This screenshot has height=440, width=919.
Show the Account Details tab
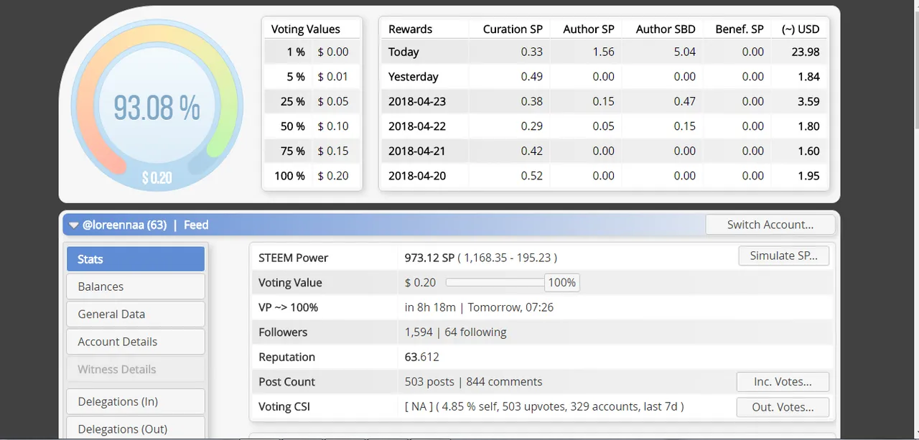point(136,342)
